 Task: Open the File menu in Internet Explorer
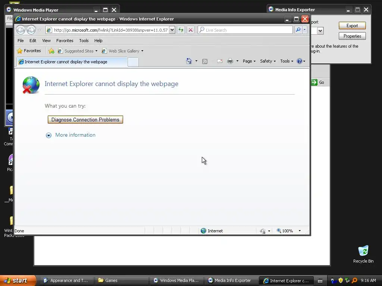(21, 41)
